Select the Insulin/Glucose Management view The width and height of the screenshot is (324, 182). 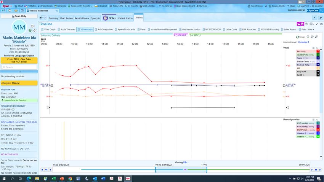[162, 29]
